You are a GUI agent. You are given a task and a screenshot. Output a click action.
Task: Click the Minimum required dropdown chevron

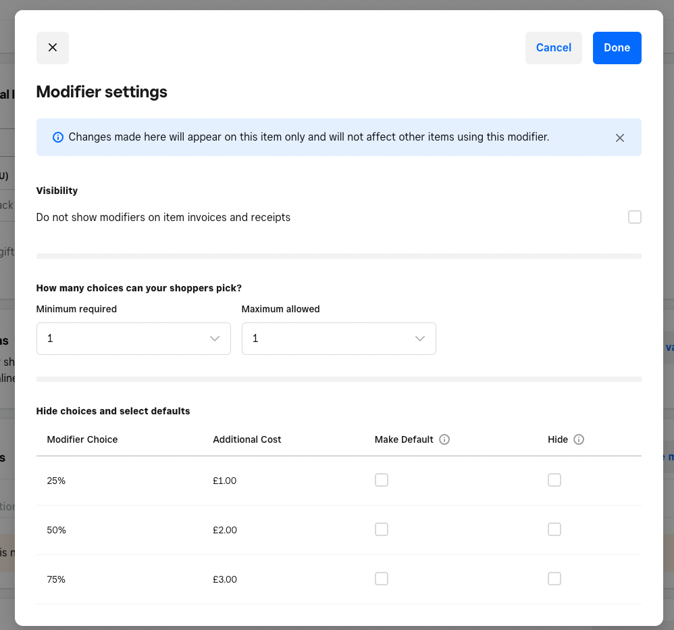click(215, 339)
